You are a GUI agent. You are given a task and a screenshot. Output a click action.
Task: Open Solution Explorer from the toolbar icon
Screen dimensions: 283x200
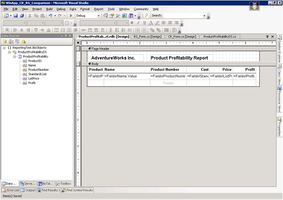click(105, 16)
